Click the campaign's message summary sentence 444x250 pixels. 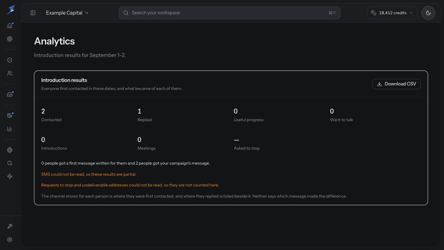pyautogui.click(x=126, y=163)
